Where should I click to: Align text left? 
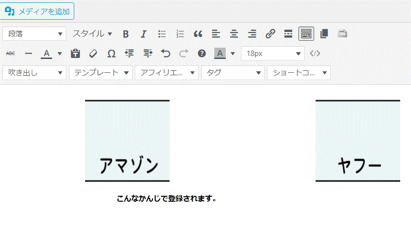click(x=216, y=34)
